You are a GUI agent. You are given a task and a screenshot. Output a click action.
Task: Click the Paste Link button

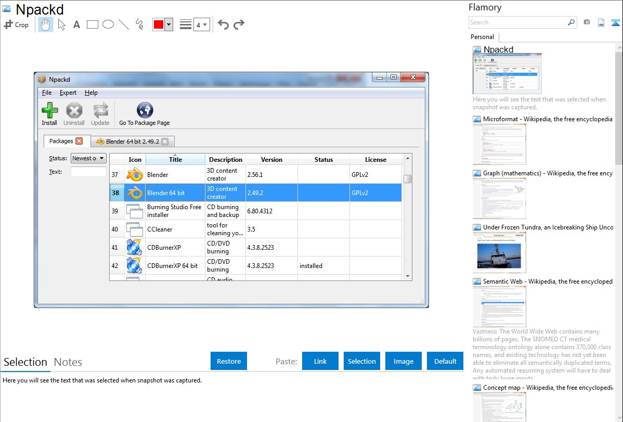[x=320, y=361]
